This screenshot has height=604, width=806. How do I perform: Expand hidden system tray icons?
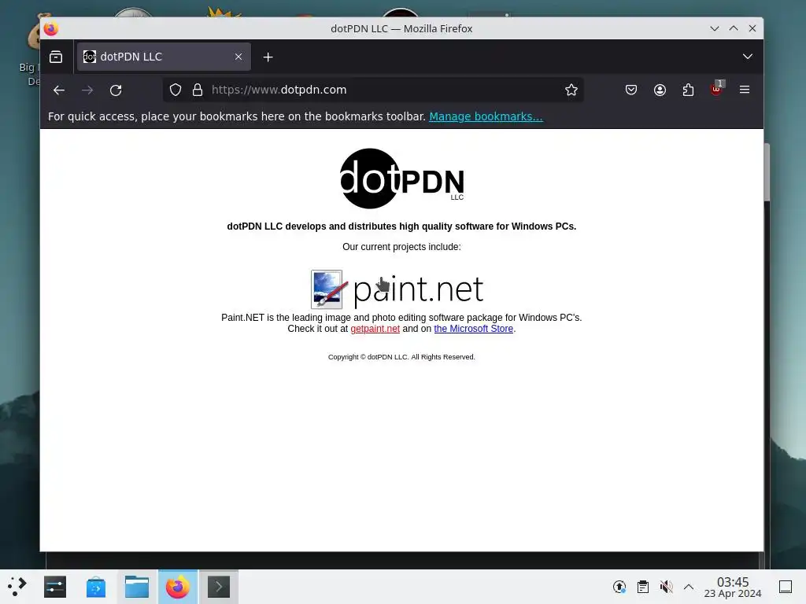click(689, 587)
